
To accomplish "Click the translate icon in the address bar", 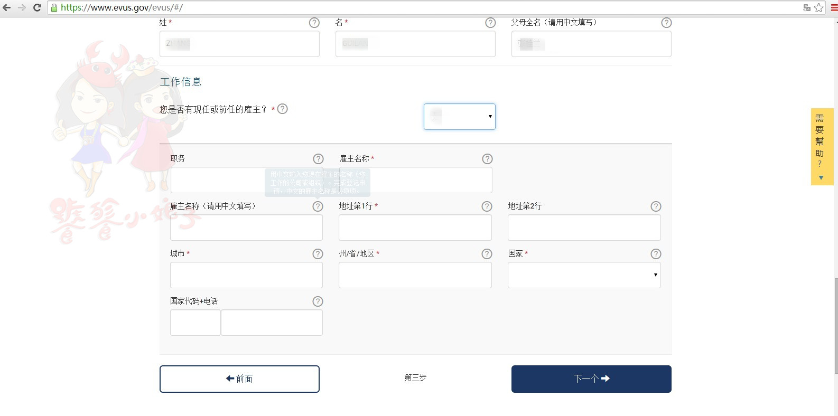I will click(807, 7).
